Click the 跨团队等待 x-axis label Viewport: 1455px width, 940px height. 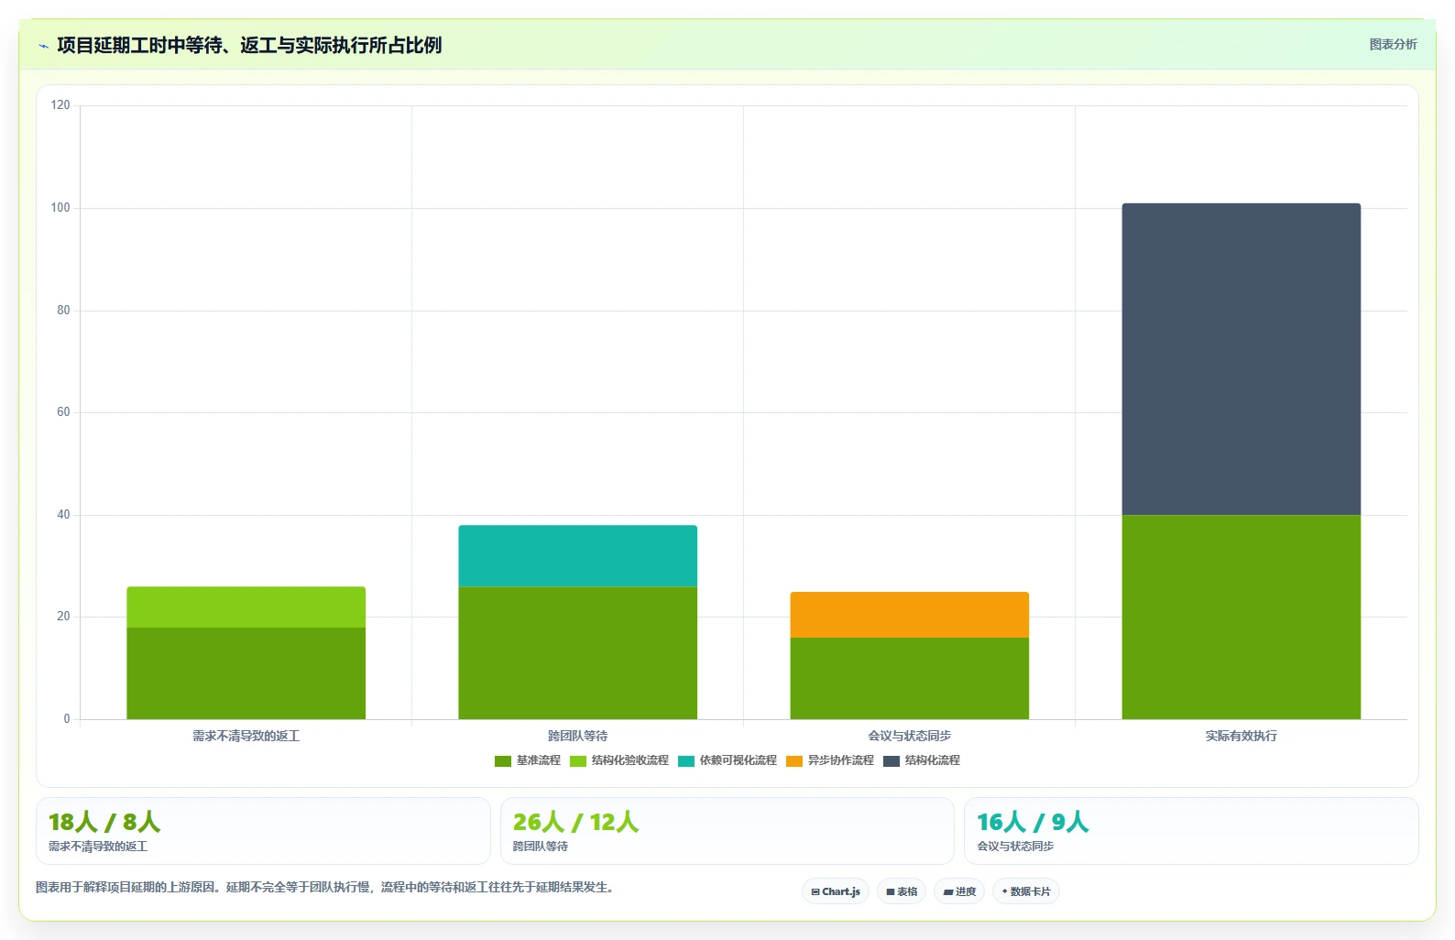pyautogui.click(x=577, y=736)
